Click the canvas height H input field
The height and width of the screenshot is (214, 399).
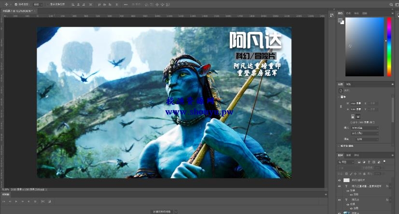click(x=356, y=109)
